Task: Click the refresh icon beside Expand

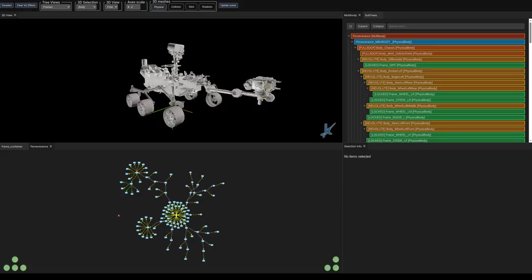Action: [351, 27]
